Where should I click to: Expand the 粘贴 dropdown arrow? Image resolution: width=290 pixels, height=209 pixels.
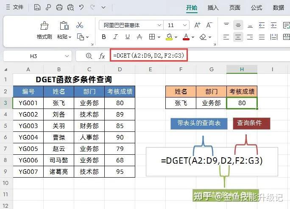[70, 37]
